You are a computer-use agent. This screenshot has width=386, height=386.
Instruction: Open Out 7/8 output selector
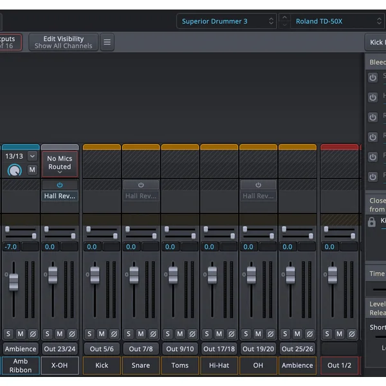[141, 349]
